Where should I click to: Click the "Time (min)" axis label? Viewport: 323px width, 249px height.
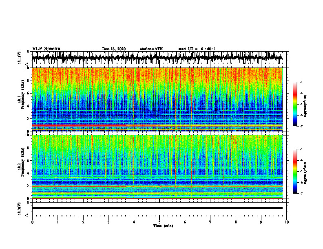(x=163, y=226)
